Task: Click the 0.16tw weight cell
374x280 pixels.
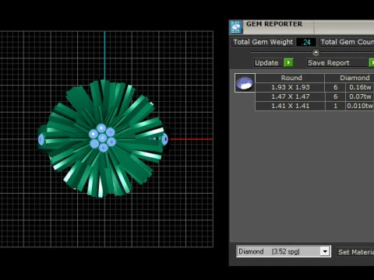Action: click(x=360, y=87)
